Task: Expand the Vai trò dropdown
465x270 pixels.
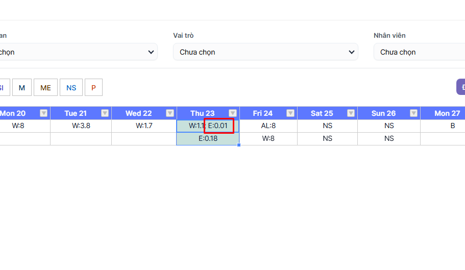Action: pos(265,52)
